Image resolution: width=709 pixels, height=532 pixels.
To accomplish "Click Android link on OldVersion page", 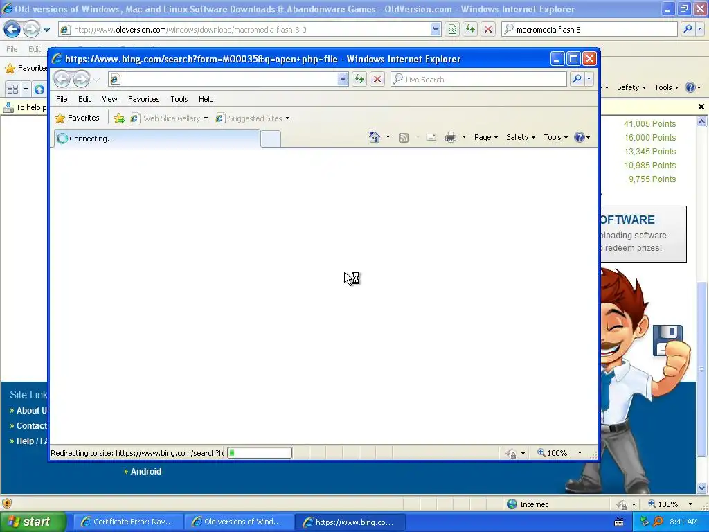I will (145, 471).
